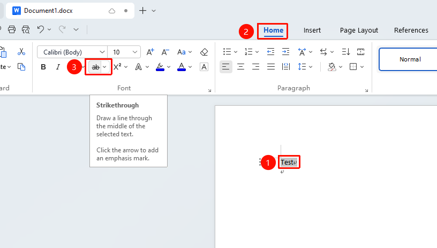Set Center paragraph alignment

tap(241, 67)
